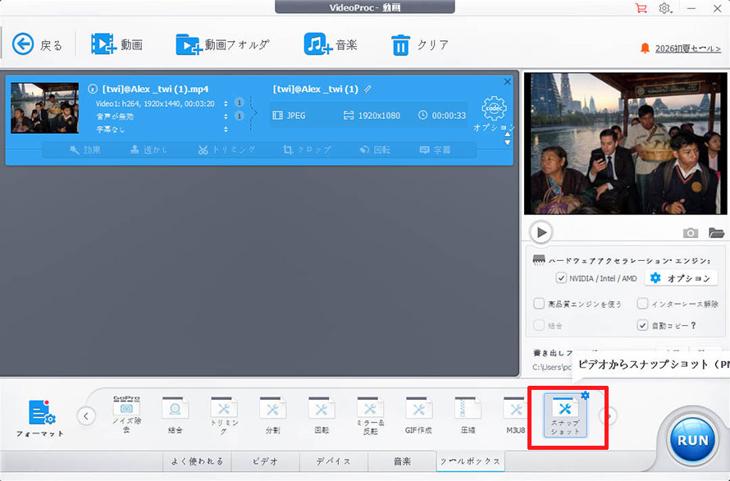
Task: Select the トリミング tool in the toolbox
Action: [224, 415]
